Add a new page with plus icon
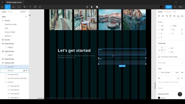The height and width of the screenshot is (104, 185). click(x=26, y=17)
